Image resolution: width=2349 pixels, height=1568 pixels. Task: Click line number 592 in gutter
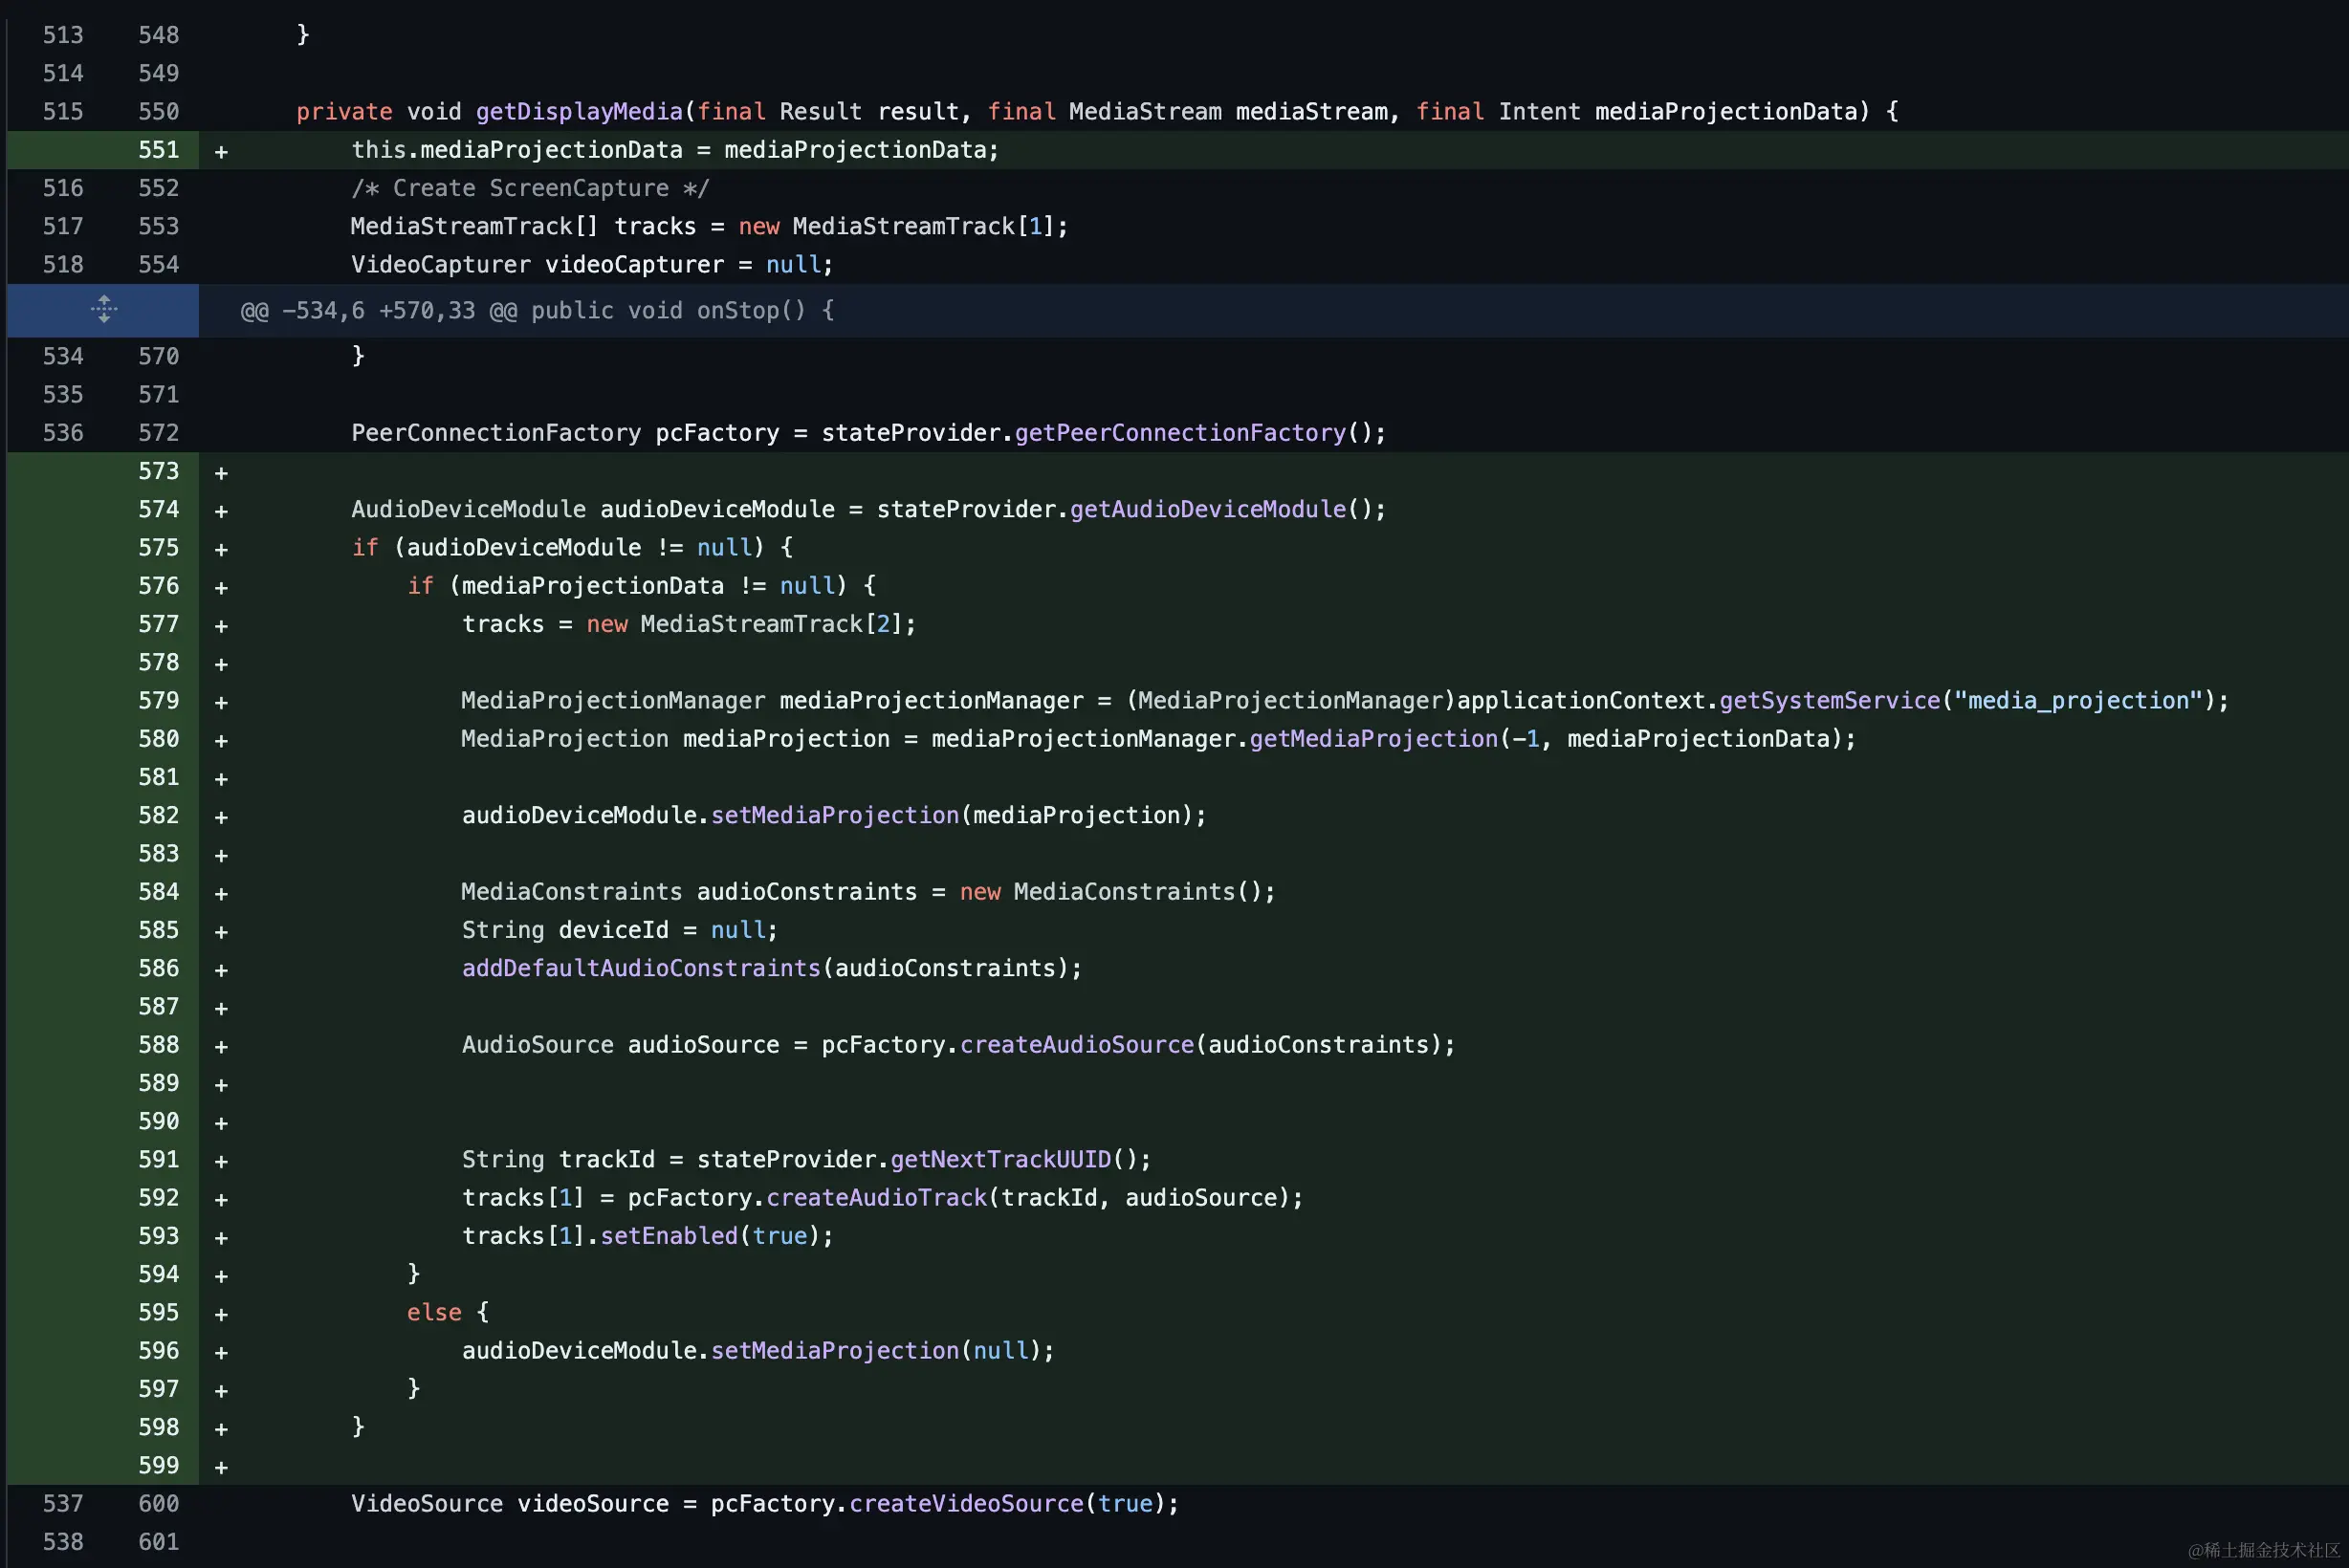158,1198
